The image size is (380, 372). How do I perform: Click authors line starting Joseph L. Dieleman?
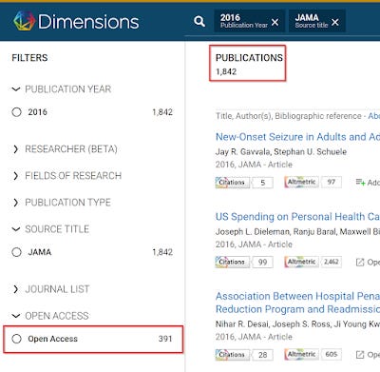tap(297, 231)
